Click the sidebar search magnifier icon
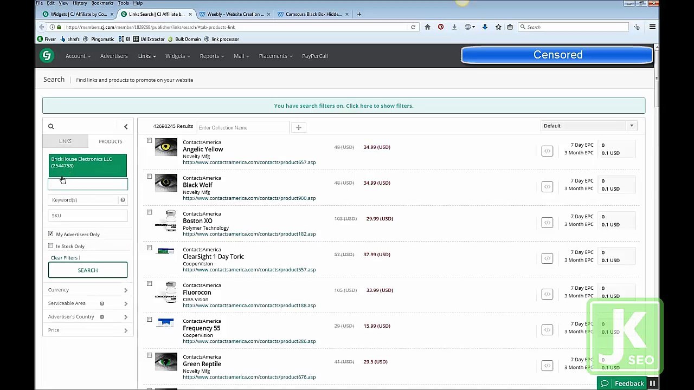 click(x=51, y=126)
